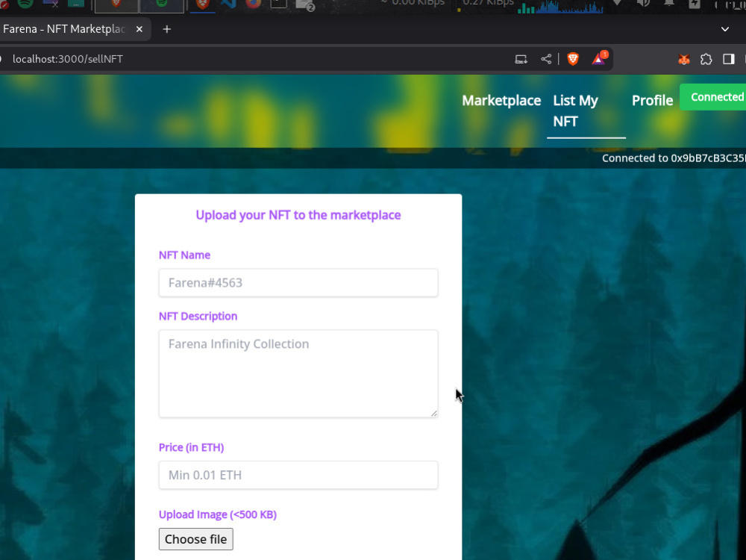Click the 'Connected to 0x9bB7cB3C35' address text
Viewport: 746px width, 560px height.
coord(674,158)
